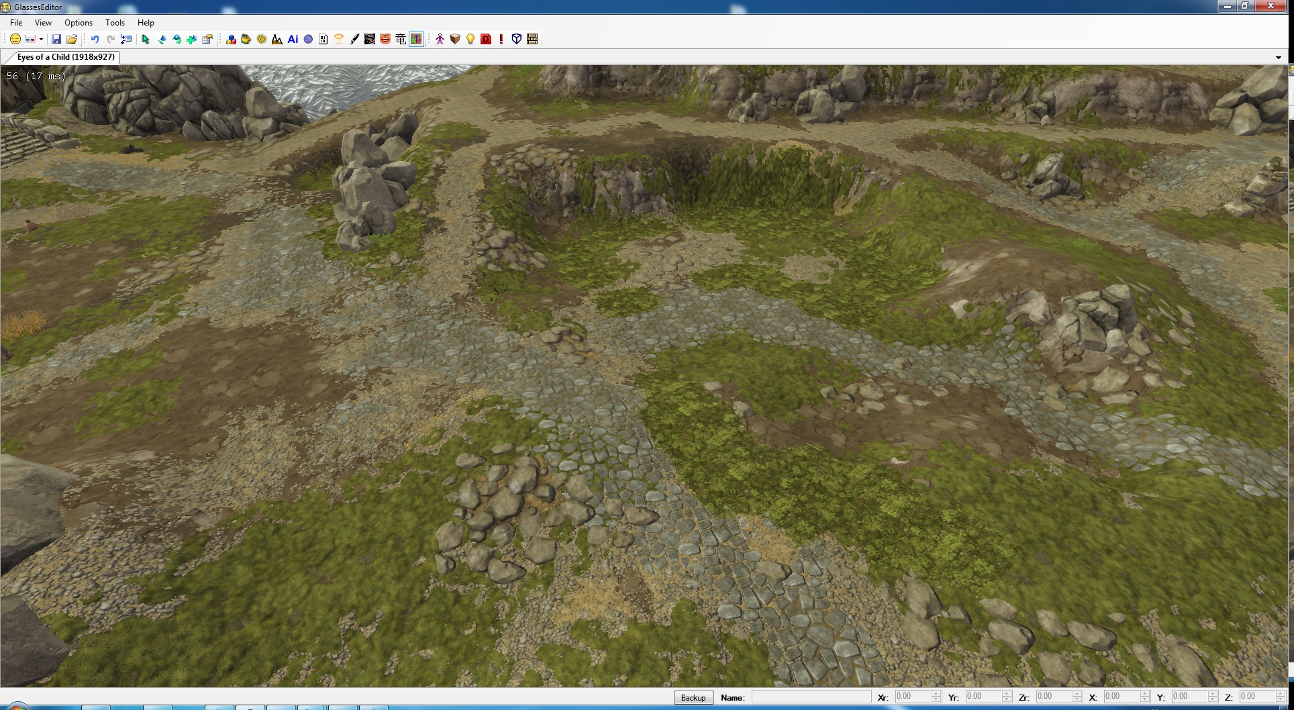
Task: Click the yellow light bulb icon
Action: coord(470,40)
